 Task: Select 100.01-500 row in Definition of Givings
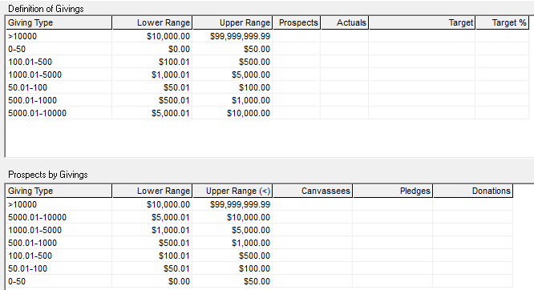click(x=268, y=62)
